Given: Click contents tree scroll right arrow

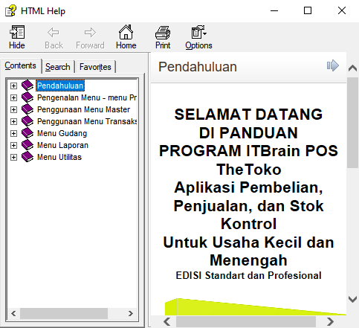Looking at the screenshot, I should pos(131,313).
